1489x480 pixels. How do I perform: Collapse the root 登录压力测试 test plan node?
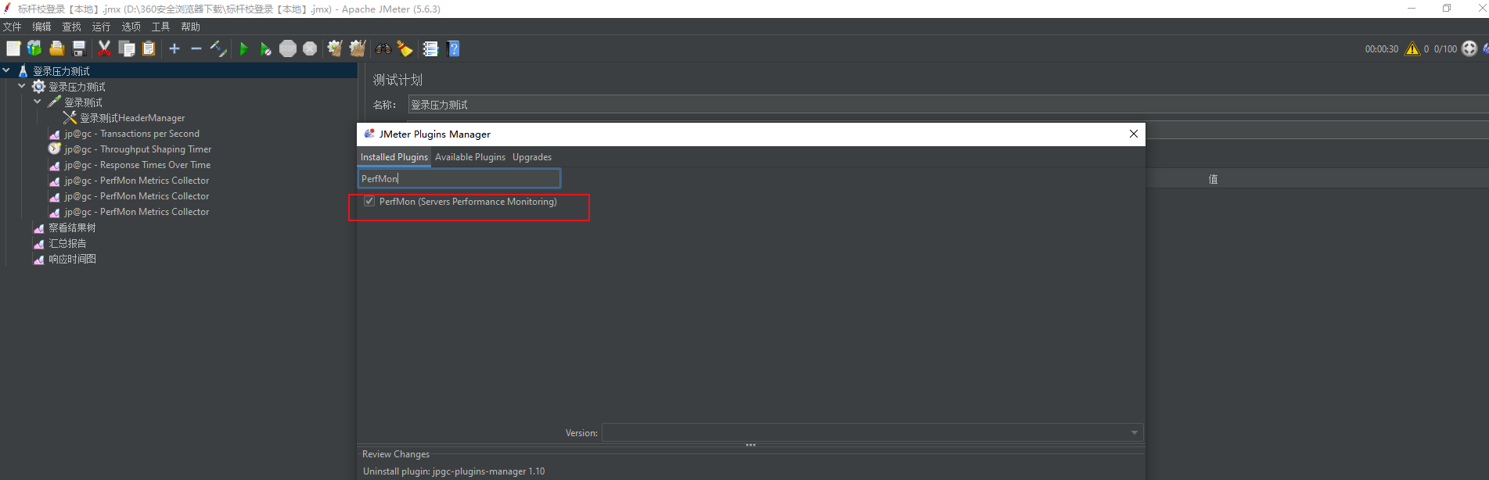point(6,70)
